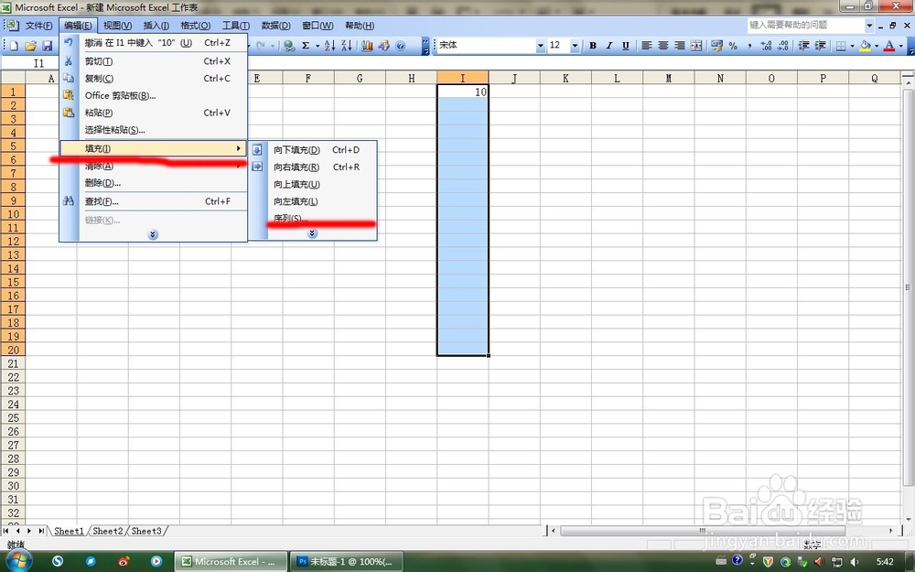This screenshot has height=572, width=915.
Task: Open the help search box dropdown arrow
Action: click(869, 25)
